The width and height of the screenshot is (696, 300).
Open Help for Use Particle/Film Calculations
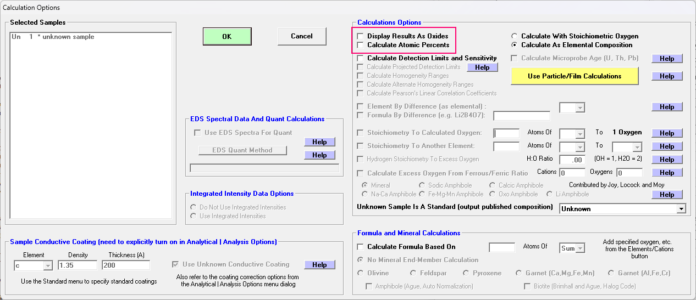point(667,76)
